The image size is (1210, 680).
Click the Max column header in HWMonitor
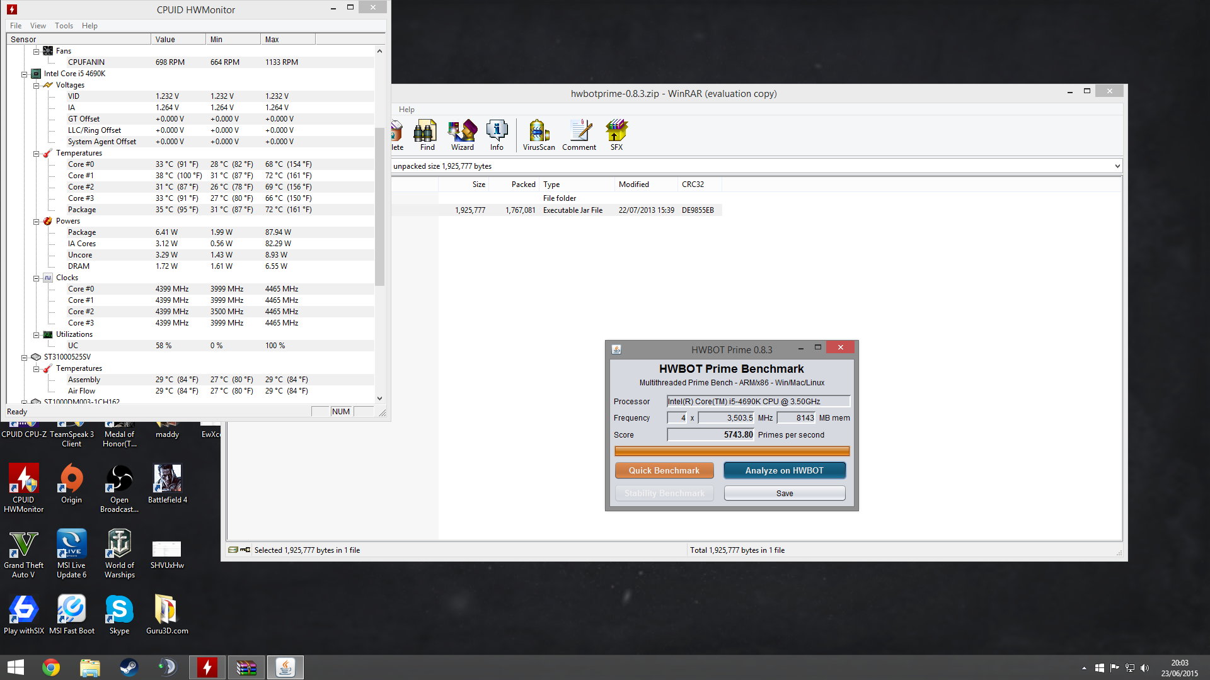[x=288, y=39]
